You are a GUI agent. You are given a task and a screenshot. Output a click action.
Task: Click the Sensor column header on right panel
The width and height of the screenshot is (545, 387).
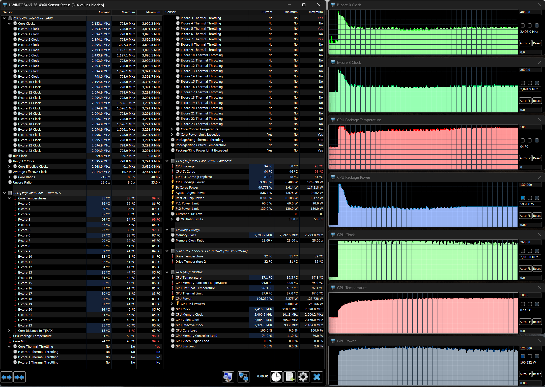coord(170,12)
